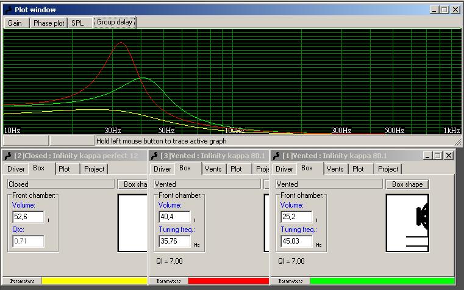Click the Volume field showing 52,6
The image size is (464, 290).
tap(27, 217)
